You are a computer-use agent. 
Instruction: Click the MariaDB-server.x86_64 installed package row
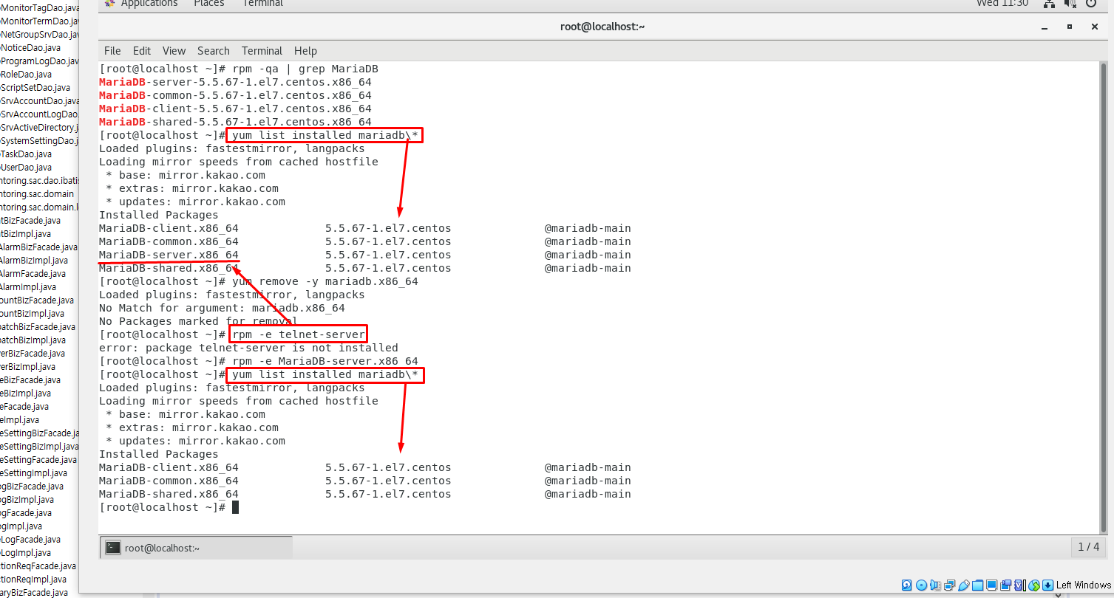[x=365, y=255]
